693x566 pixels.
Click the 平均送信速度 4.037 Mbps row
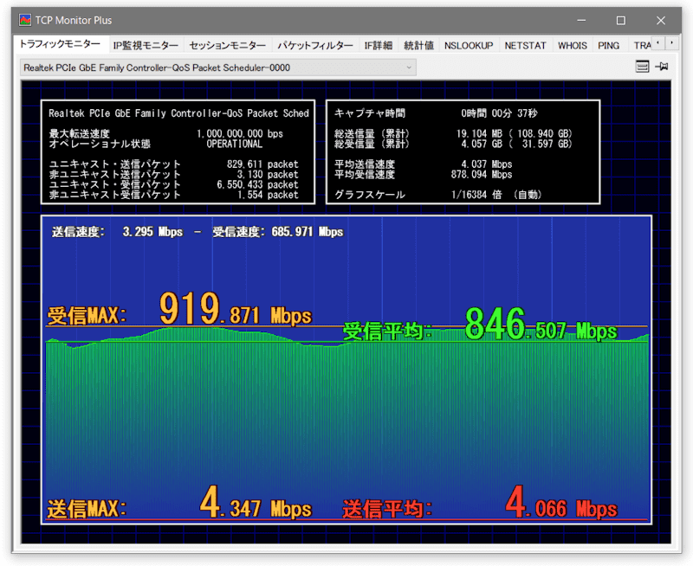point(423,164)
